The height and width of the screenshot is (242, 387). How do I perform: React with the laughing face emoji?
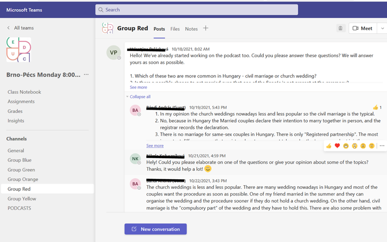346,146
